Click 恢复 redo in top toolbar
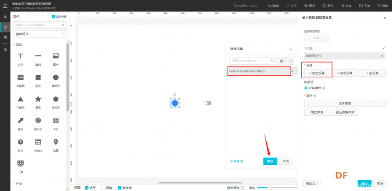 (x=292, y=6)
